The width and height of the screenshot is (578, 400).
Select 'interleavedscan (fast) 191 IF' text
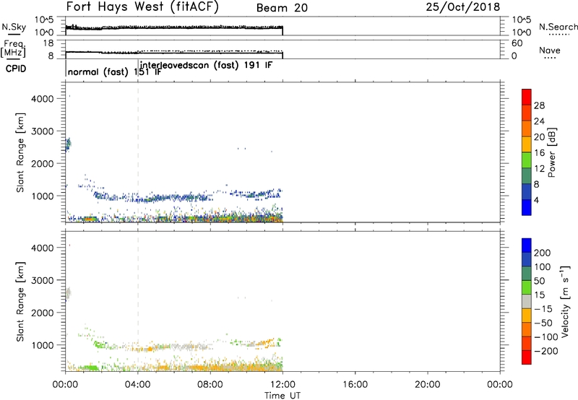(206, 66)
